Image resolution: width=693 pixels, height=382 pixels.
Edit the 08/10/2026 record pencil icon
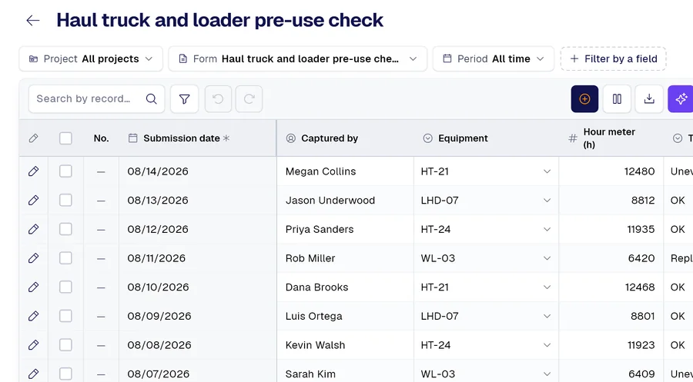coord(34,287)
